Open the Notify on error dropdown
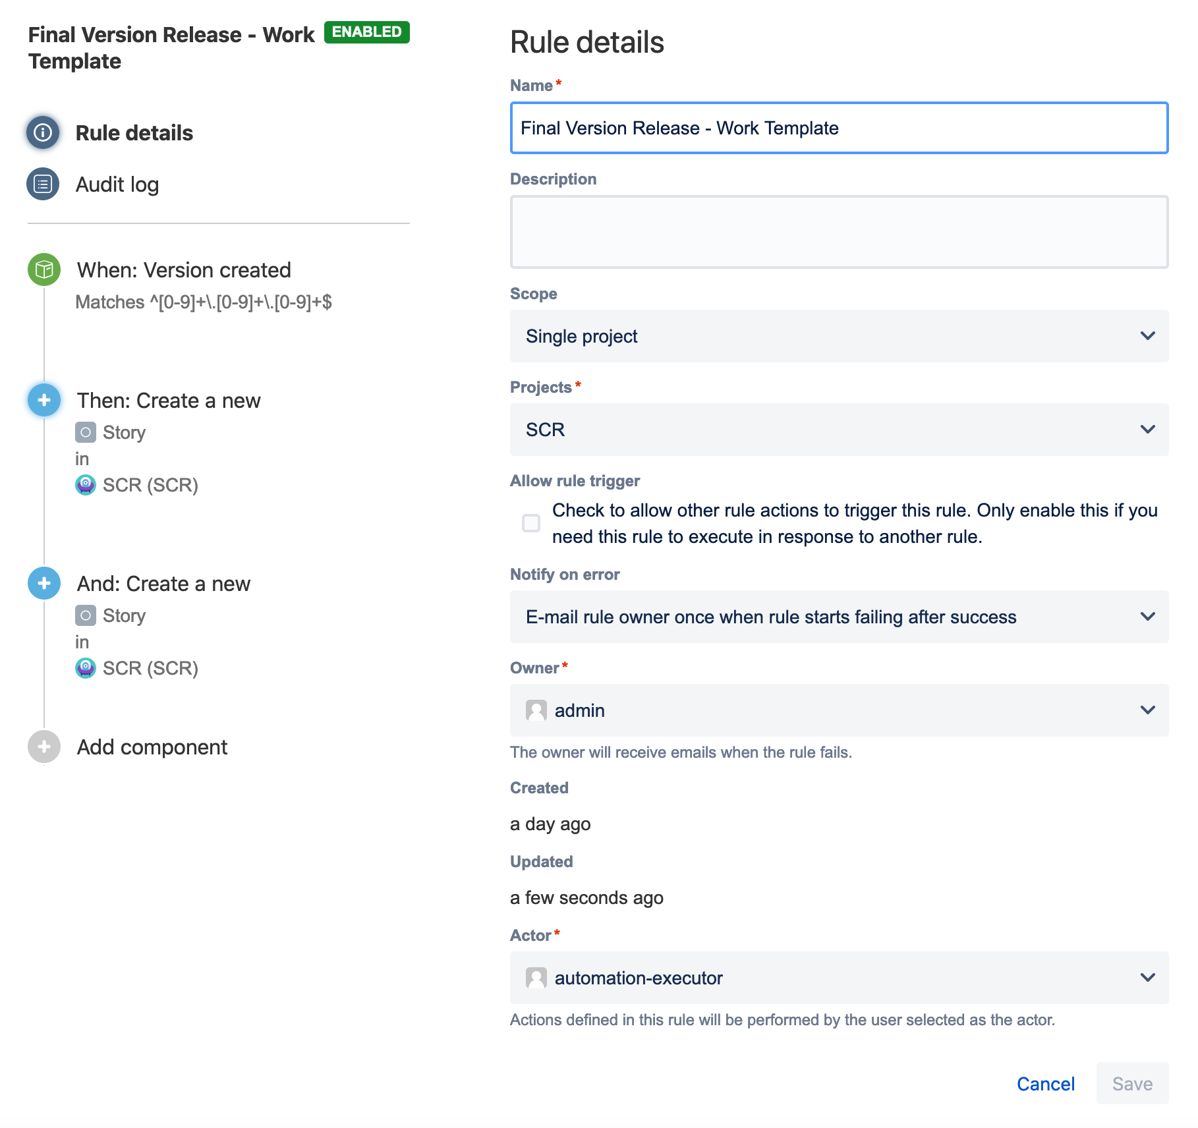 tap(838, 617)
